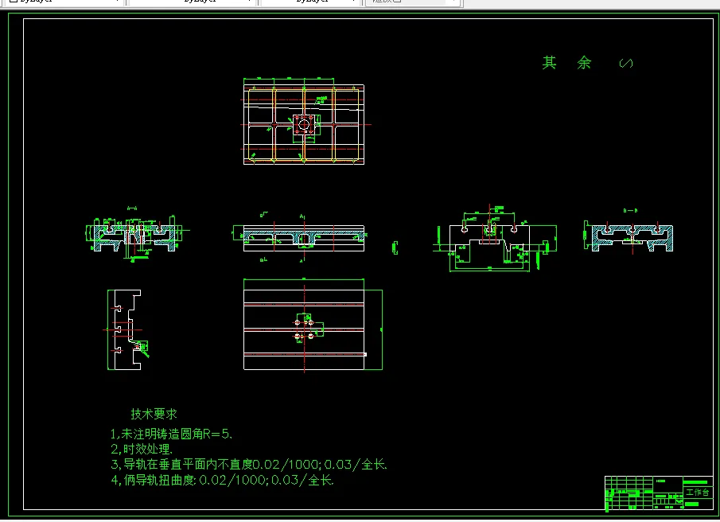Image resolution: width=720 pixels, height=522 pixels.
Task: Select note 3 about 导轨在垂直平面内不直度
Action: [x=249, y=464]
